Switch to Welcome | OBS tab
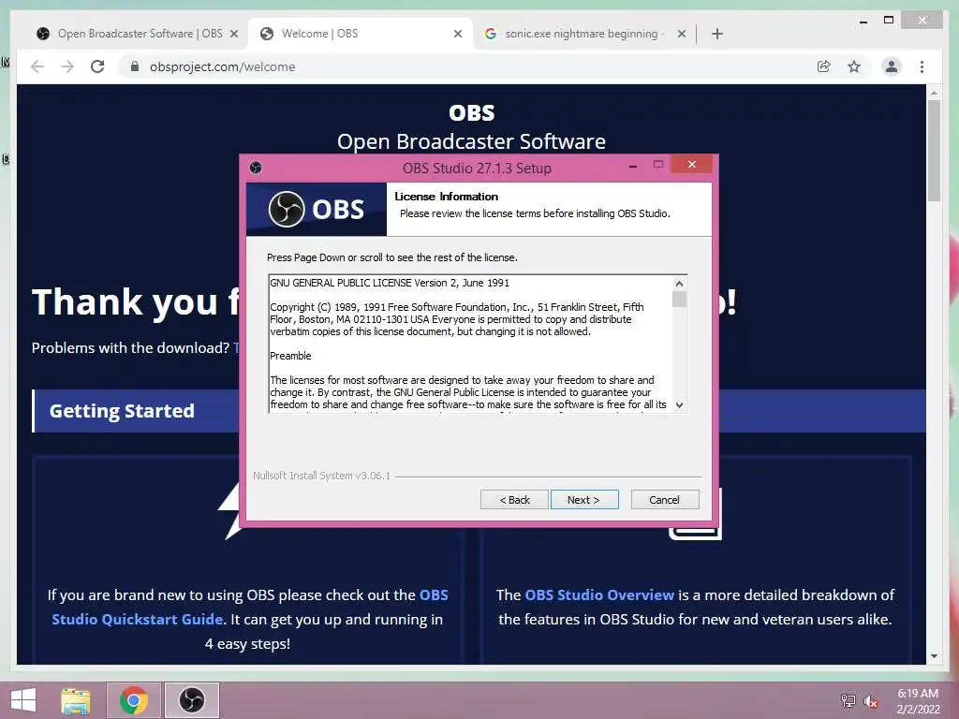 [361, 34]
